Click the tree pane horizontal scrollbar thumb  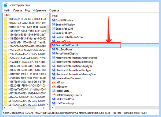pyautogui.click(x=27, y=108)
